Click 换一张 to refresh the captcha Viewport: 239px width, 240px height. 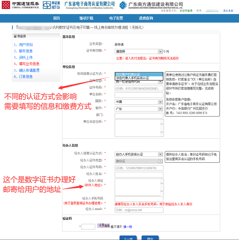pos(128,227)
